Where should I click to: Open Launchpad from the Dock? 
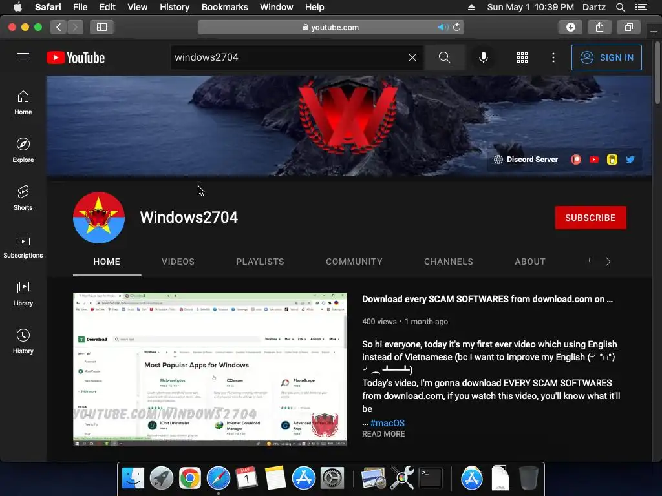coord(161,479)
